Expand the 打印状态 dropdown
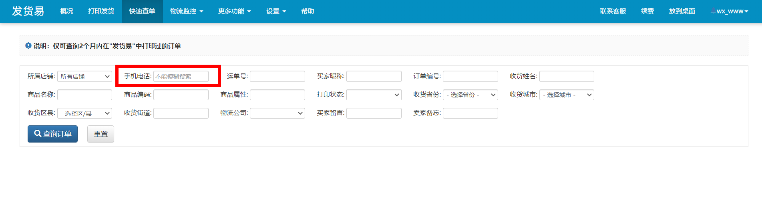This screenshot has width=762, height=214. (374, 95)
